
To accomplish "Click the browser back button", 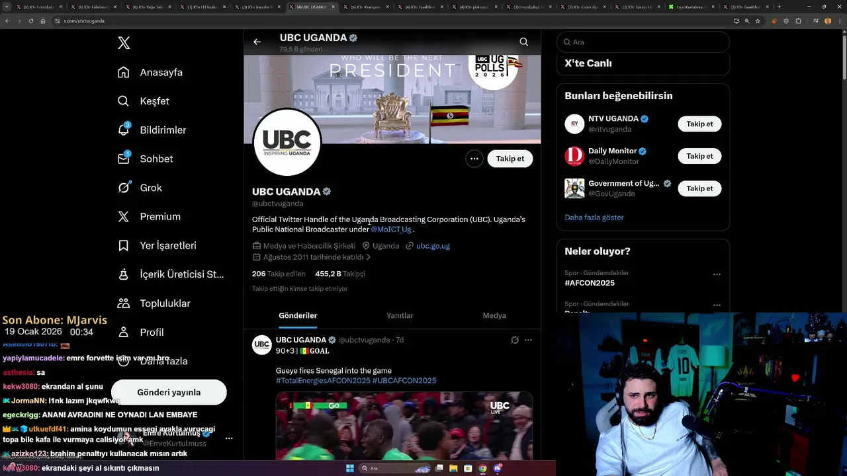I will click(7, 21).
